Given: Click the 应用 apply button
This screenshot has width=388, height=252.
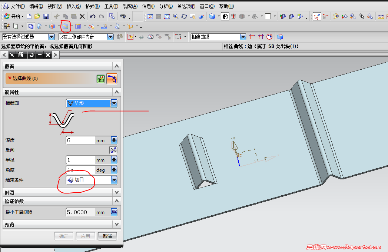Looking at the screenshot, I should click(x=86, y=236).
